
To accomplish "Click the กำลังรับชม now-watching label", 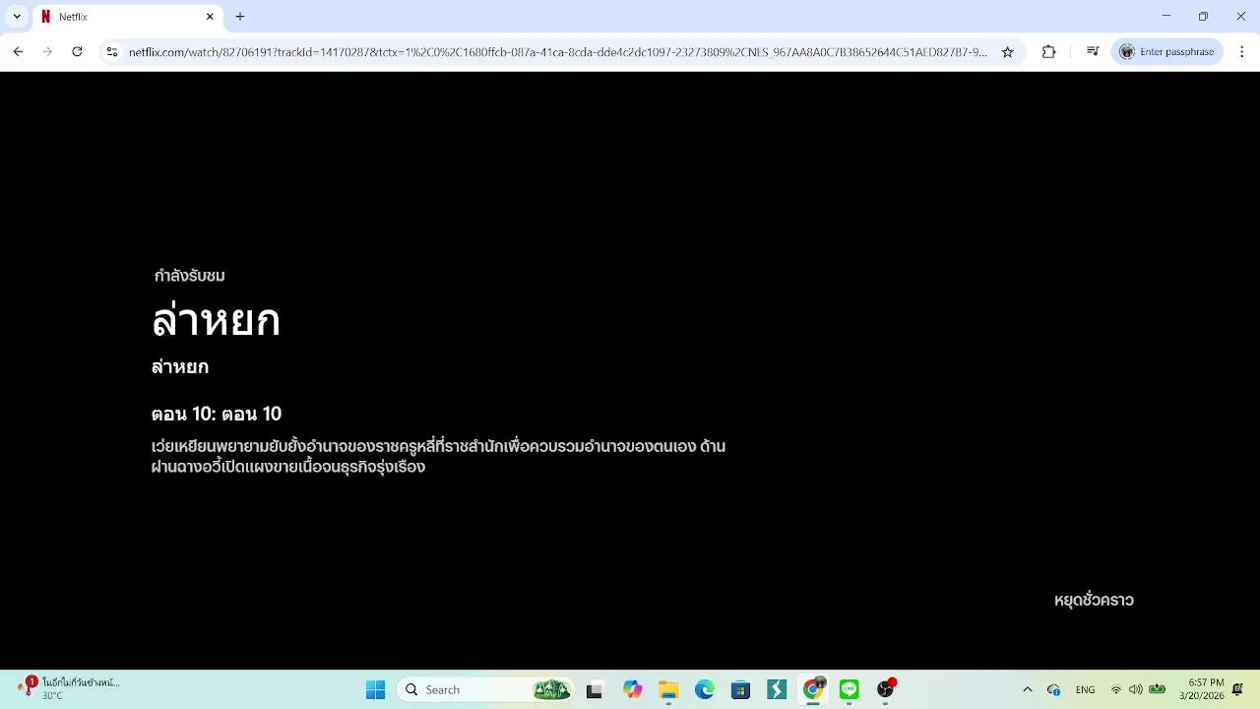I will click(189, 276).
